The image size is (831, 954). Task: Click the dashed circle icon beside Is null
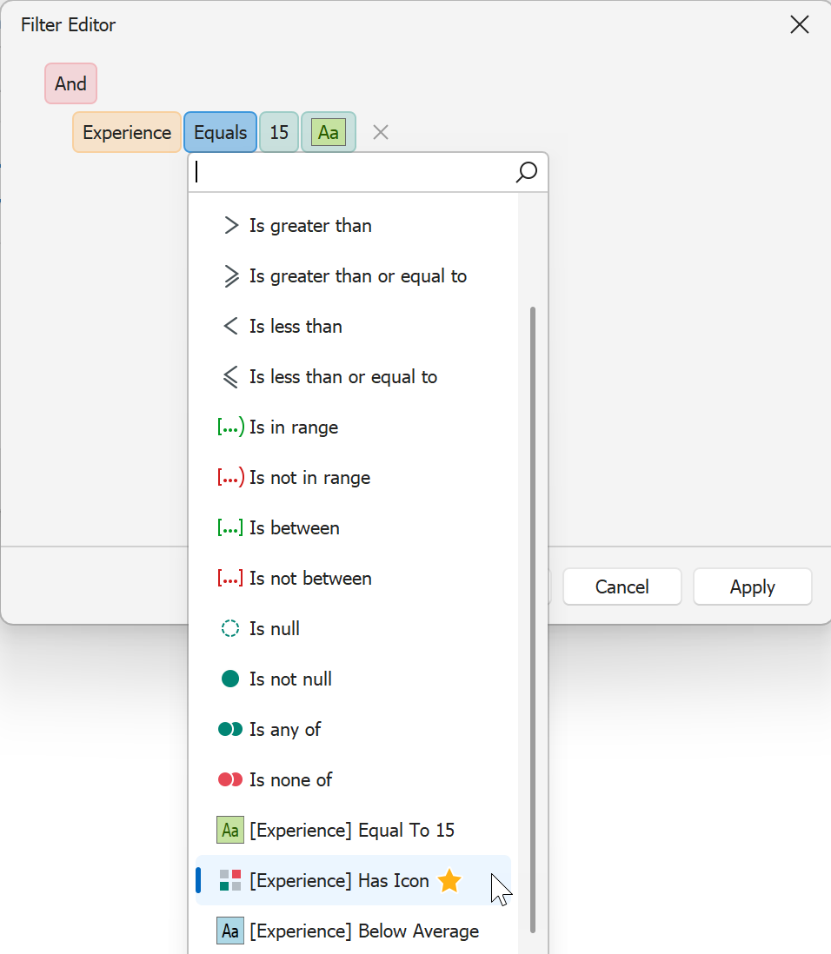[x=229, y=628]
